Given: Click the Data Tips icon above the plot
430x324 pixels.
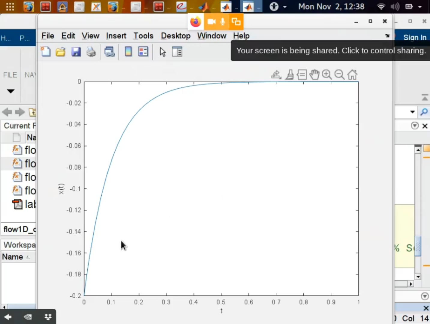Looking at the screenshot, I should pos(302,75).
